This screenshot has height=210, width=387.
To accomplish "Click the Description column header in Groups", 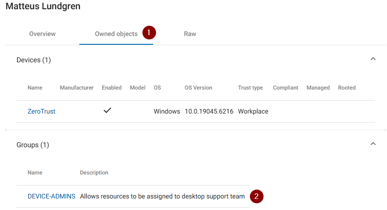I will tap(94, 173).
